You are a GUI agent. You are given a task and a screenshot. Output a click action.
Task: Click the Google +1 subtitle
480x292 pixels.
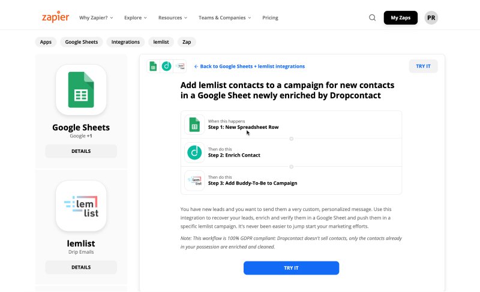81,136
